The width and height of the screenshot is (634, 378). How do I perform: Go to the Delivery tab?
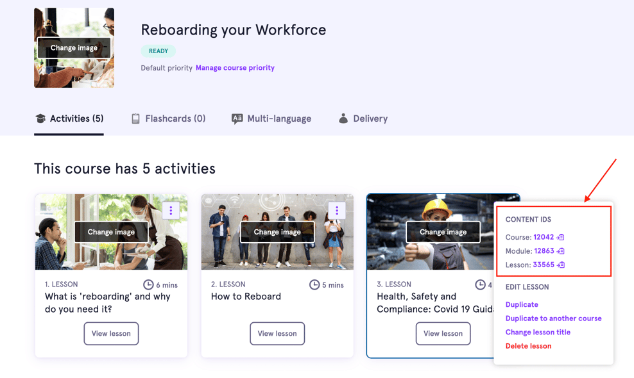click(x=363, y=119)
